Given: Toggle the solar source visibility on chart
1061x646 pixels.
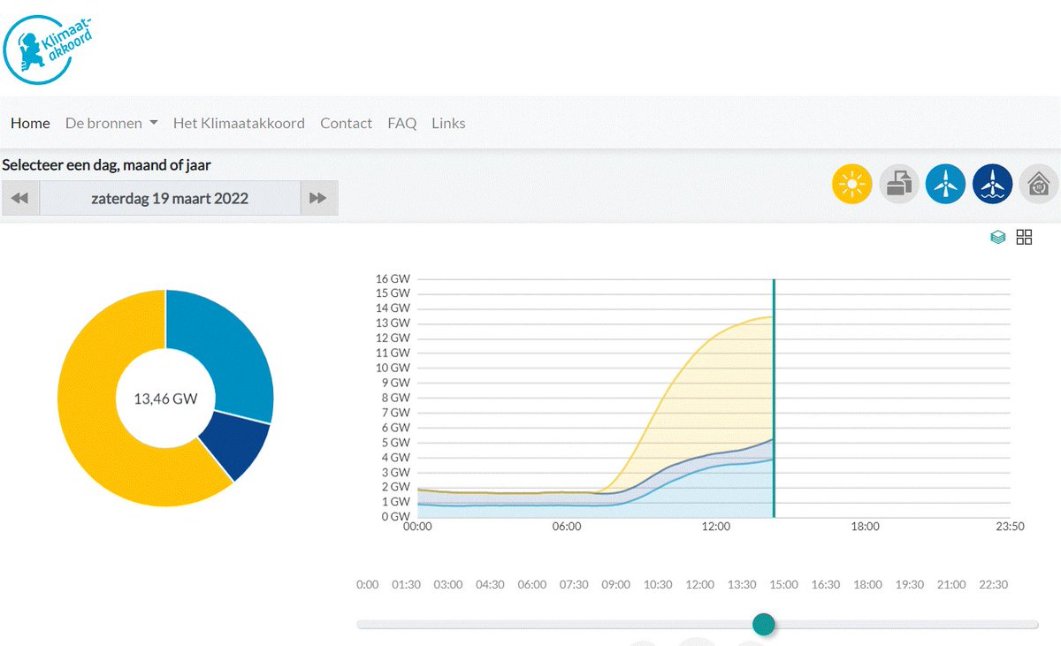Looking at the screenshot, I should click(851, 183).
